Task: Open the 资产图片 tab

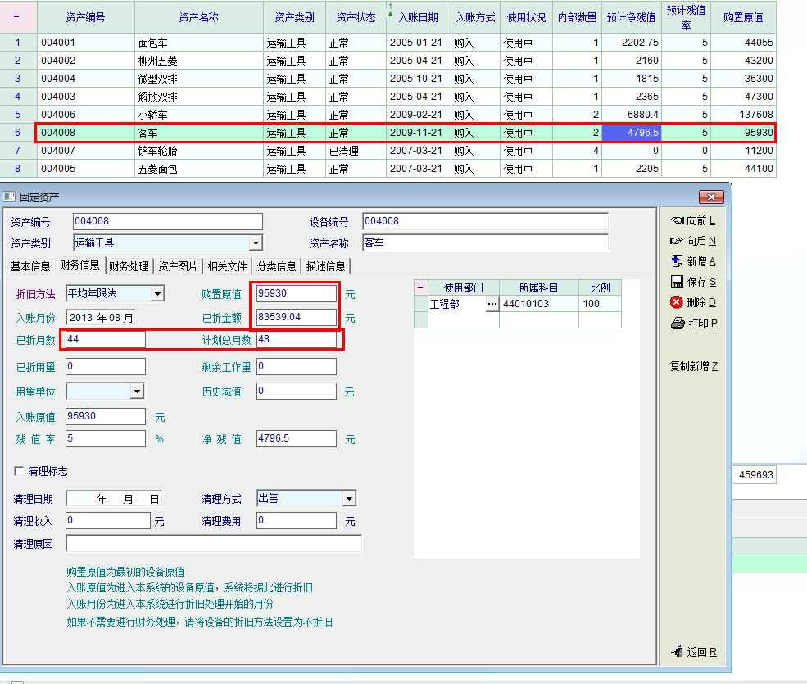Action: click(x=178, y=265)
